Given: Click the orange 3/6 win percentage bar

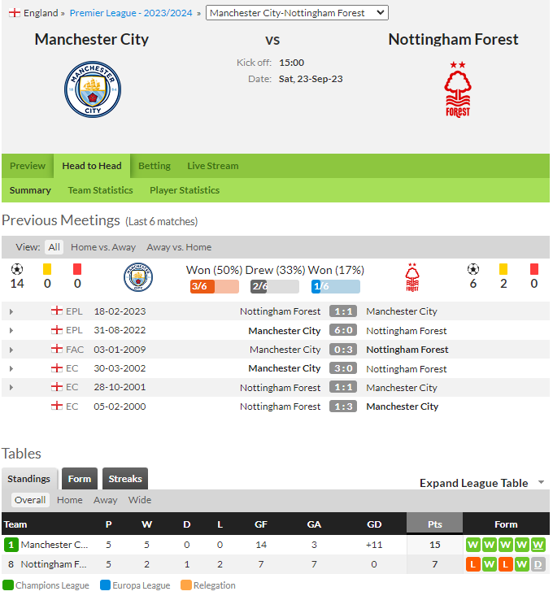Looking at the screenshot, I should [215, 286].
